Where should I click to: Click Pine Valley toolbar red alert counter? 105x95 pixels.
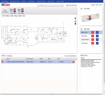(22, 9)
